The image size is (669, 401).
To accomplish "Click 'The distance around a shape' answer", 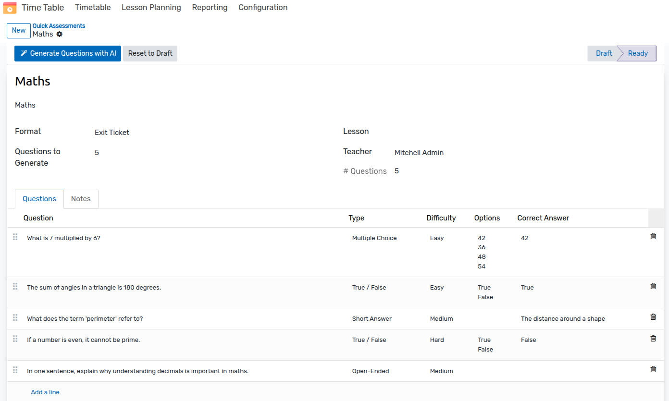I will tap(563, 319).
